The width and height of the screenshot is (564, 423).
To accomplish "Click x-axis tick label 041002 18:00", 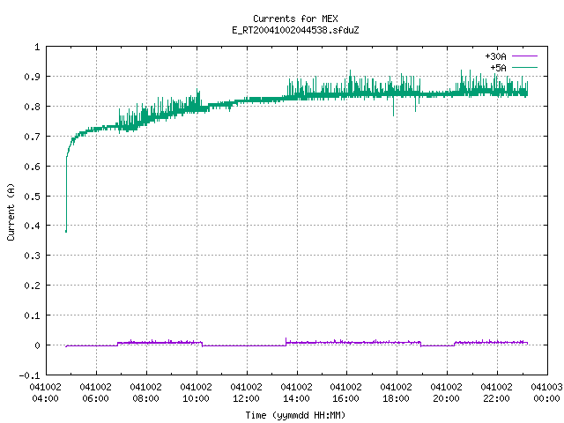I will 396,393.
